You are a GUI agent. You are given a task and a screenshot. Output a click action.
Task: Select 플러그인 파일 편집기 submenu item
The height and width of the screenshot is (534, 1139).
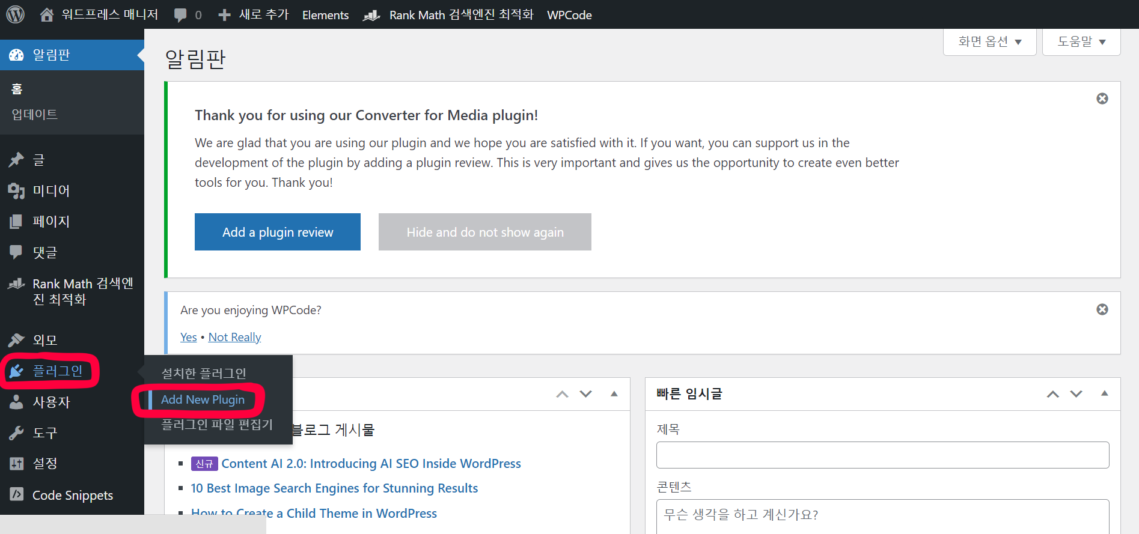click(217, 425)
